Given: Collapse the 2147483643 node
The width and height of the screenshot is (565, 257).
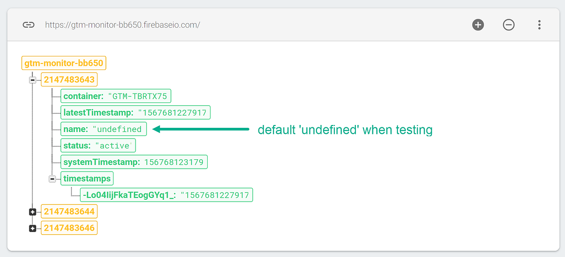Looking at the screenshot, I should 32,80.
